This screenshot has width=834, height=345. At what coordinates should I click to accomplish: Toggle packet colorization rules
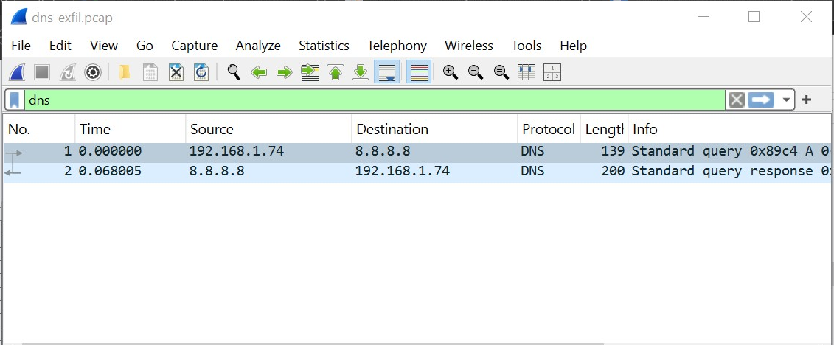tap(419, 72)
